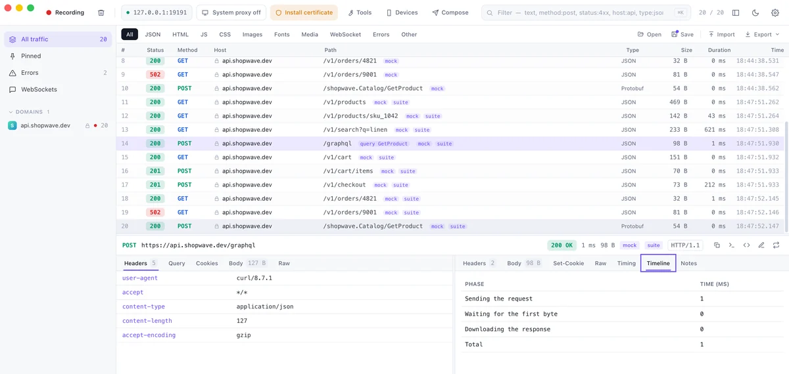Viewport: 789px width, 374px height.
Task: Open response Body 98 B tab
Action: (524, 263)
